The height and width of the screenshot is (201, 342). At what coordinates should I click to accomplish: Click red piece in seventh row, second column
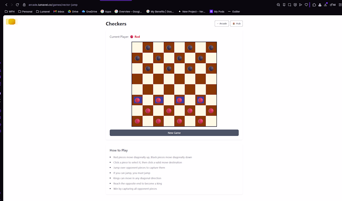pyautogui.click(x=148, y=111)
